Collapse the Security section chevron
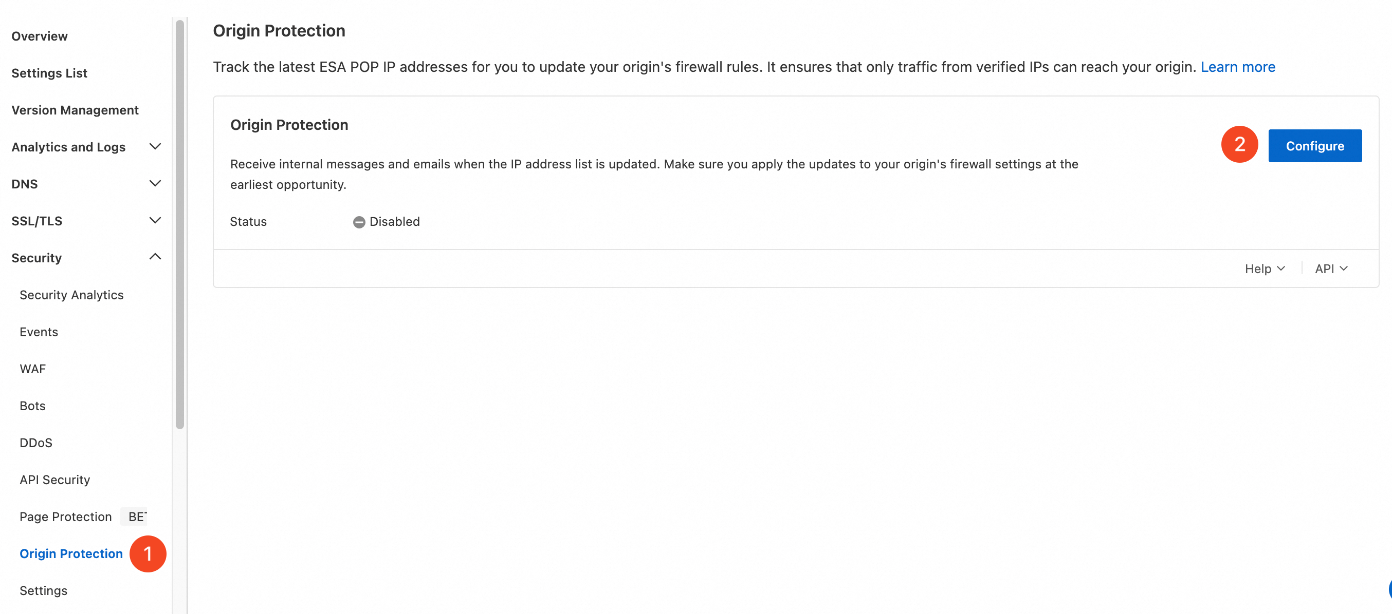This screenshot has width=1392, height=614. (x=155, y=257)
